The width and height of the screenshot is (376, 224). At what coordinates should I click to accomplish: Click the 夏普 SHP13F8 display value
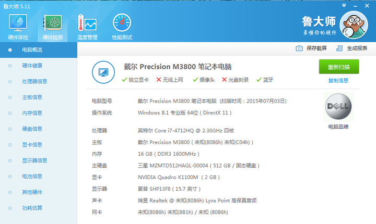tap(169, 189)
